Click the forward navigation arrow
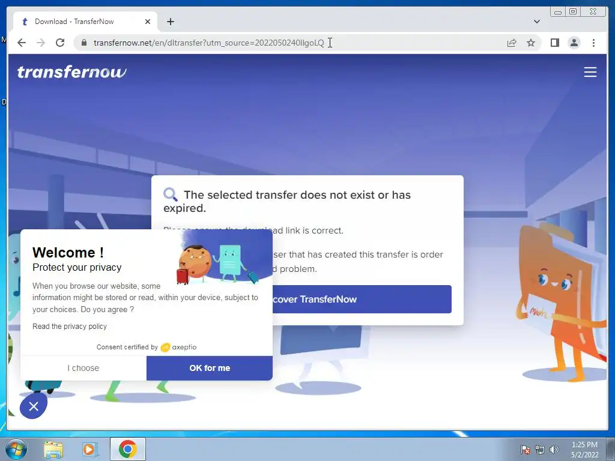 [40, 43]
